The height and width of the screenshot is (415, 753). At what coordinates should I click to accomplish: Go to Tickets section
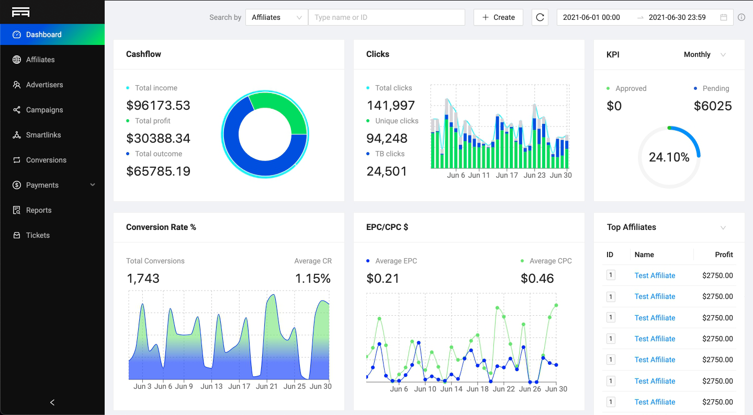52,235
